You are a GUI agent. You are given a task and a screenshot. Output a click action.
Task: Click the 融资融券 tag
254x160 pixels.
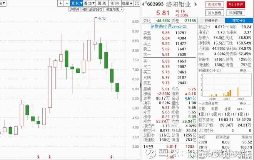click(96, 10)
